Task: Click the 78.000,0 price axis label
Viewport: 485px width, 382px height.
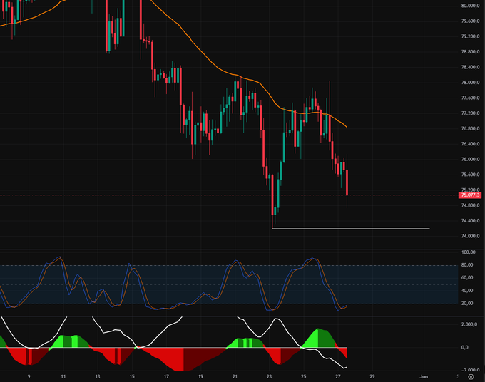Action: [470, 83]
